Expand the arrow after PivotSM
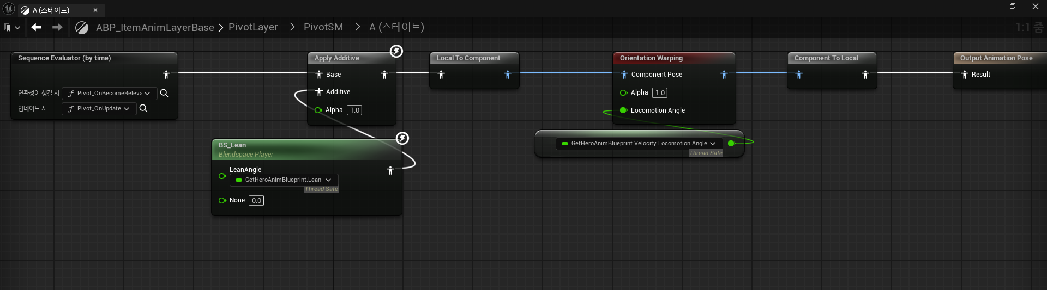Viewport: 1047px width, 290px height. pyautogui.click(x=357, y=27)
